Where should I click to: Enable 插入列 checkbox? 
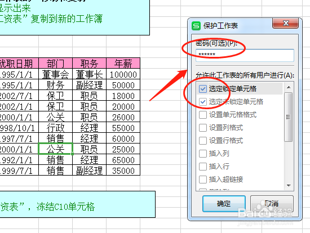click(203, 154)
